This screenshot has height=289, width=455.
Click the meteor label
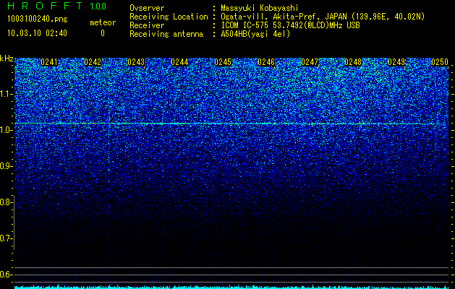[103, 22]
